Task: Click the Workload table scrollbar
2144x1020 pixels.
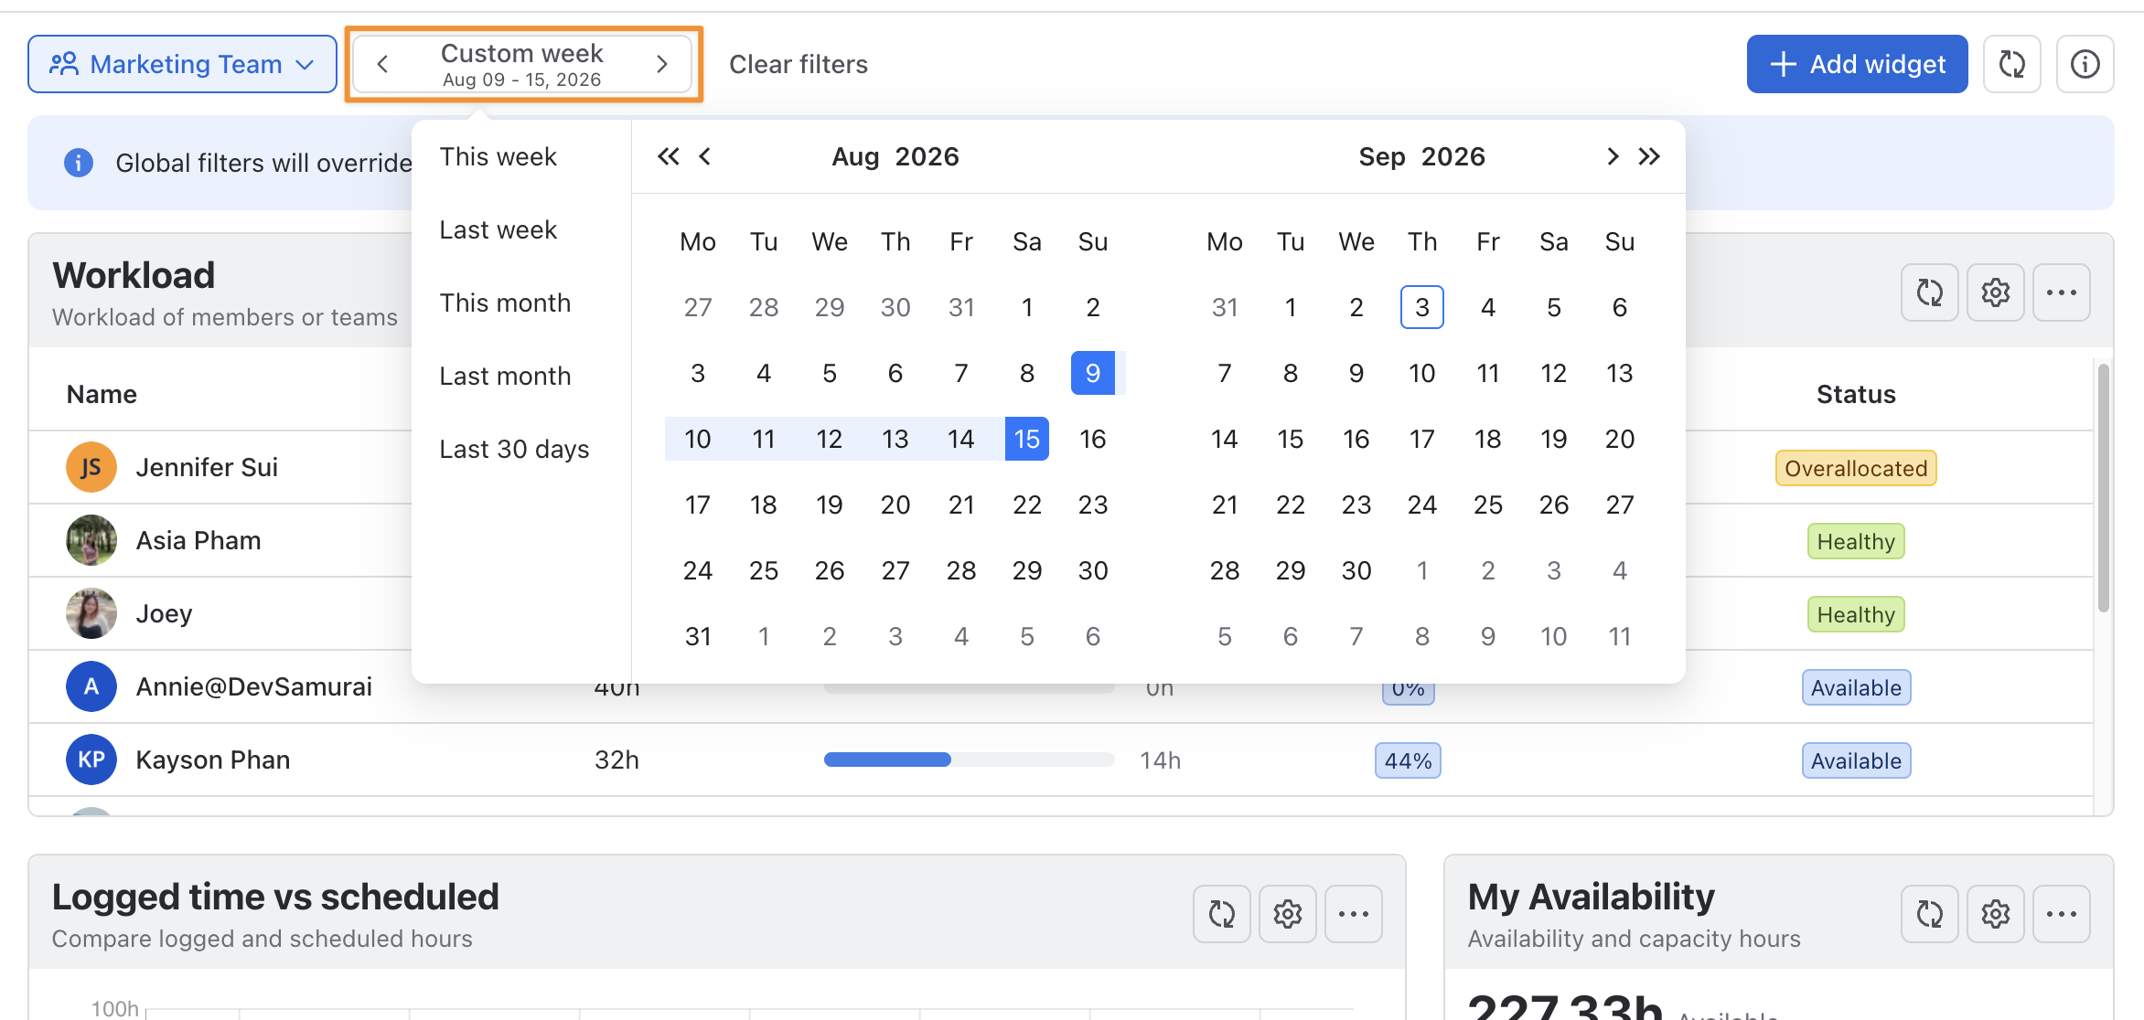Action: [2104, 488]
